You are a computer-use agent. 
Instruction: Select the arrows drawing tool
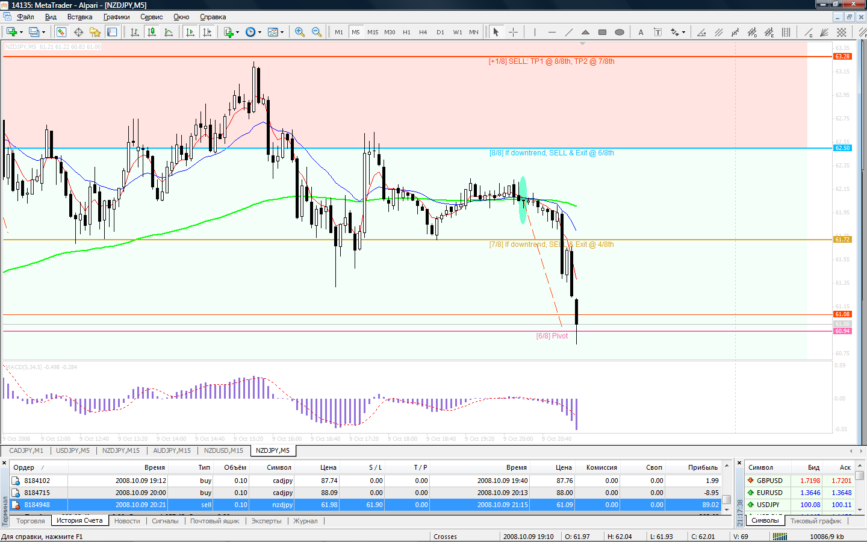click(675, 32)
